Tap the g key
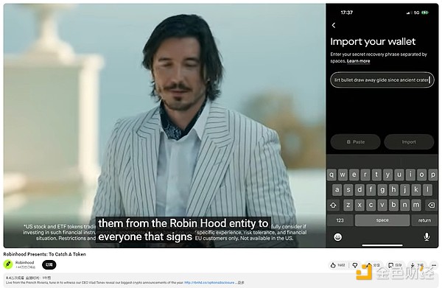Screen dimensions: 442x288 (x=382, y=190)
